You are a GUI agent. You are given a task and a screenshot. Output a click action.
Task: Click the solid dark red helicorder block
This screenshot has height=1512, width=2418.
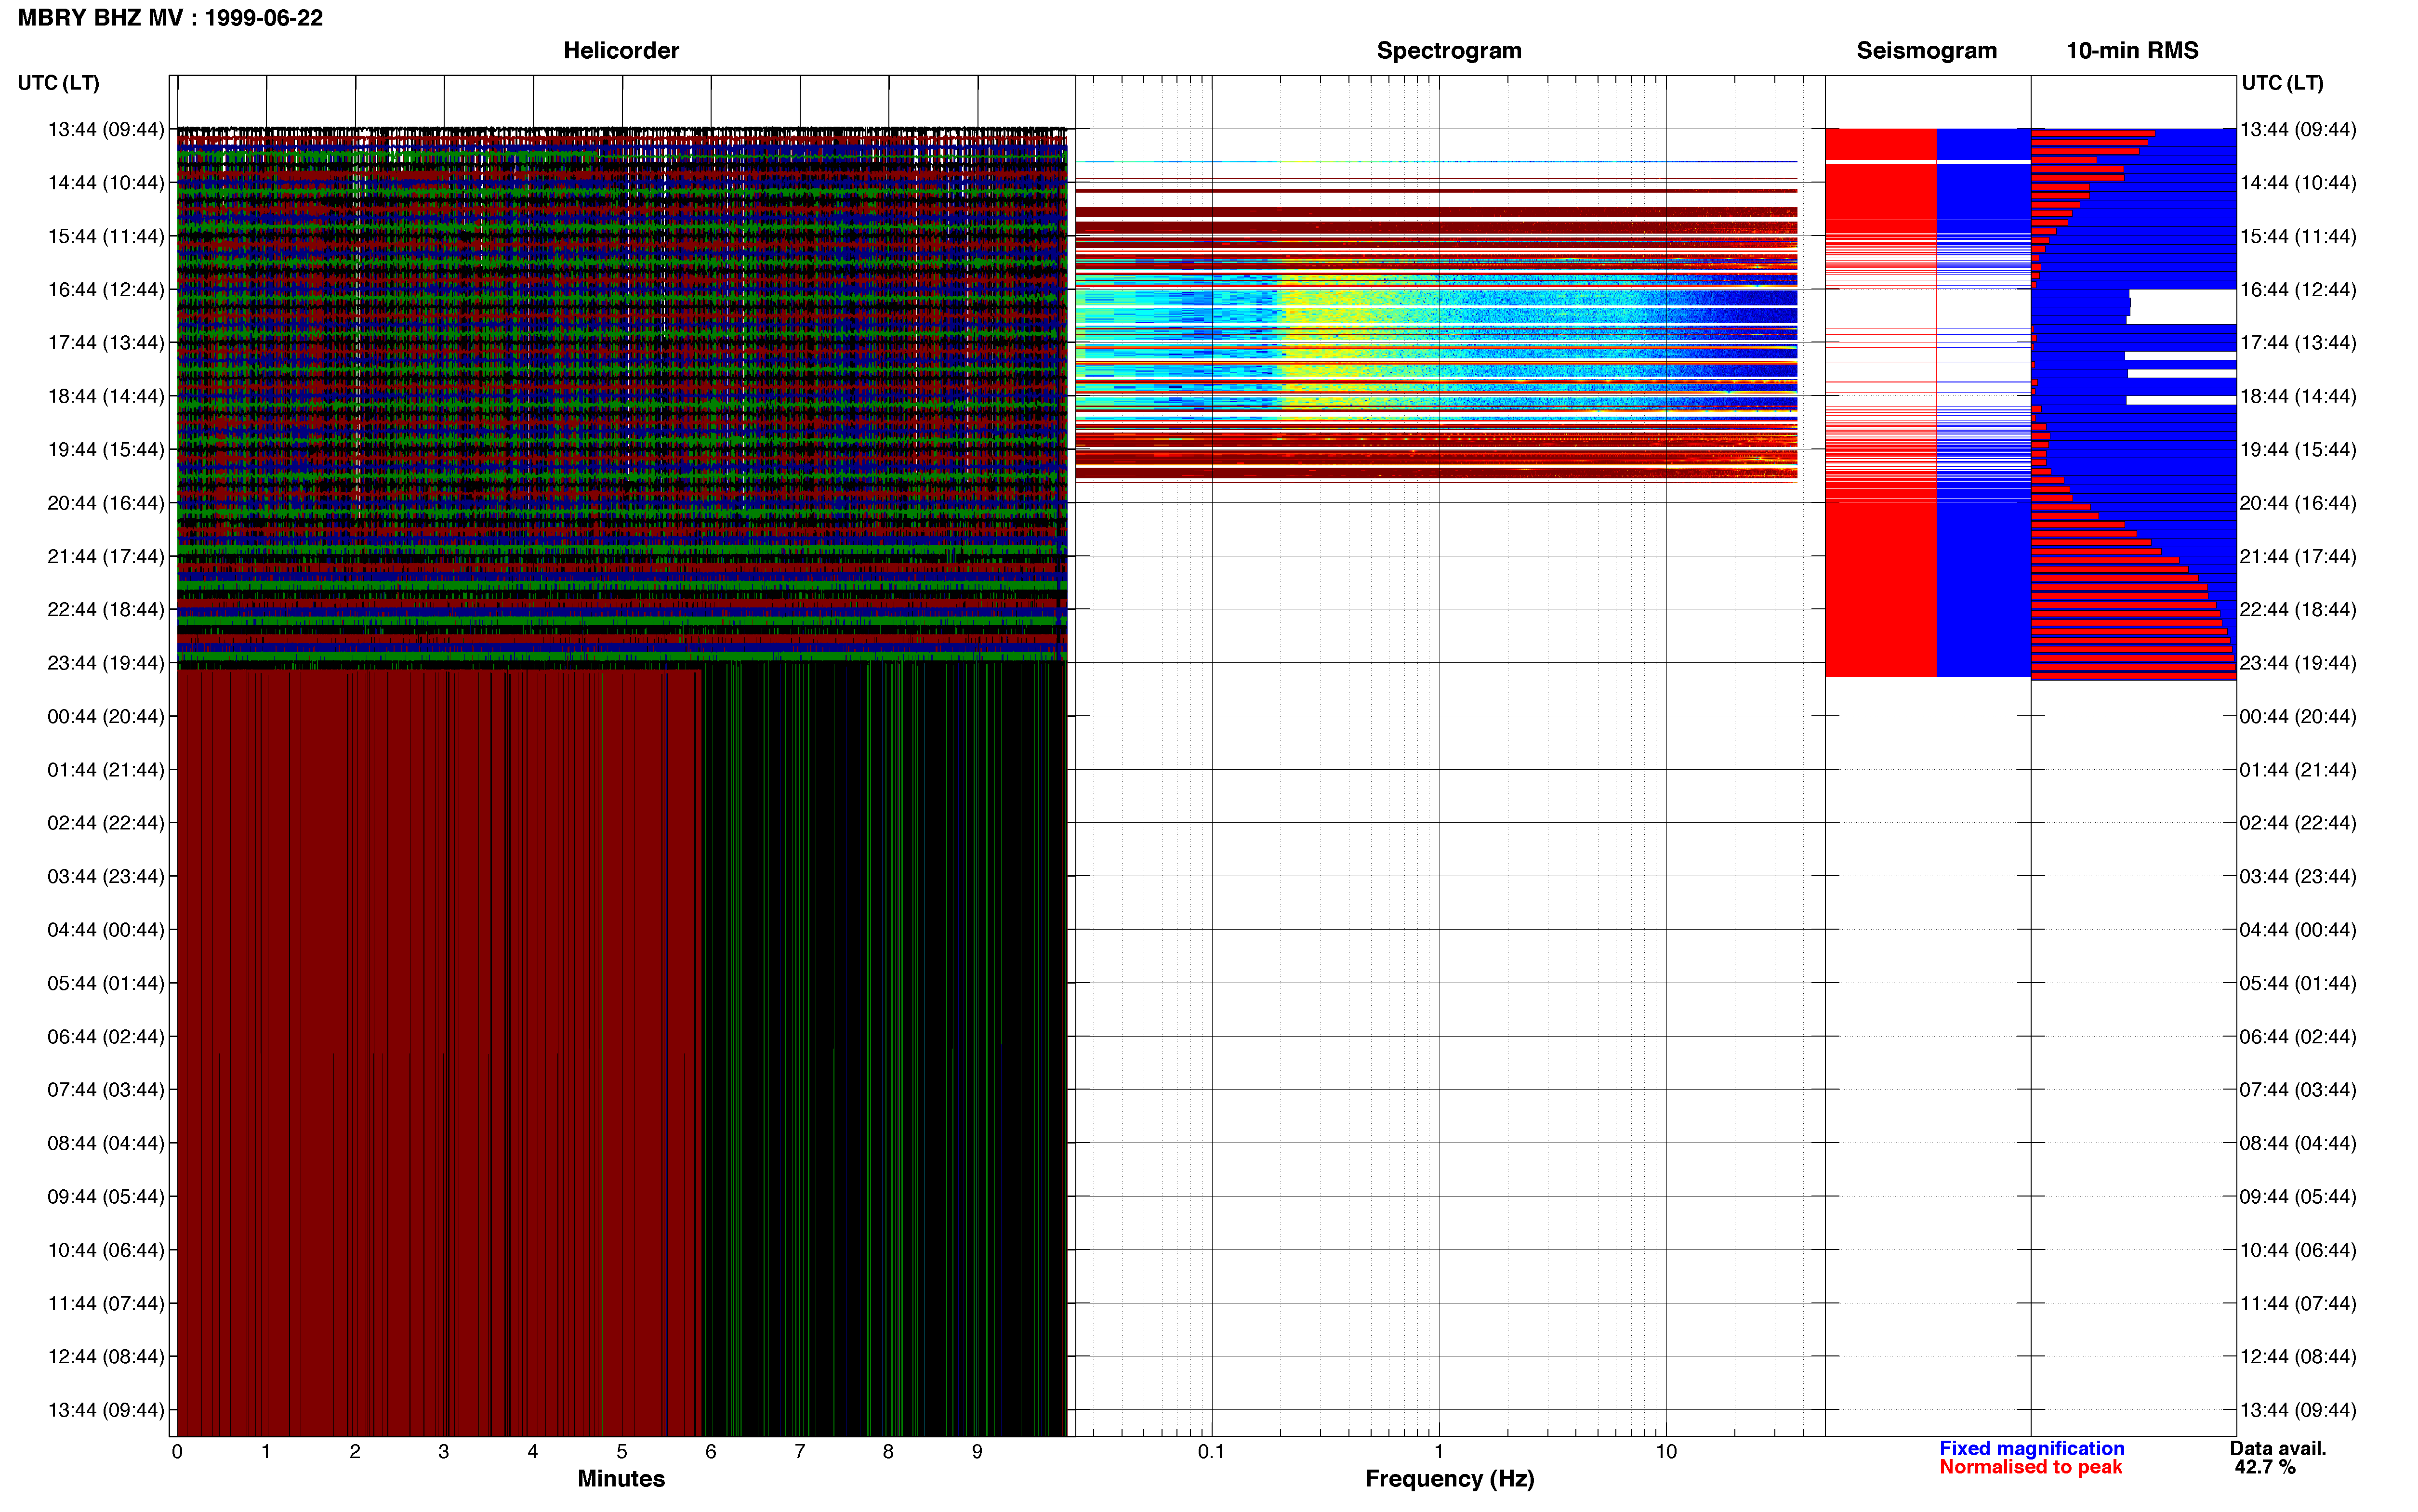coord(439,1052)
